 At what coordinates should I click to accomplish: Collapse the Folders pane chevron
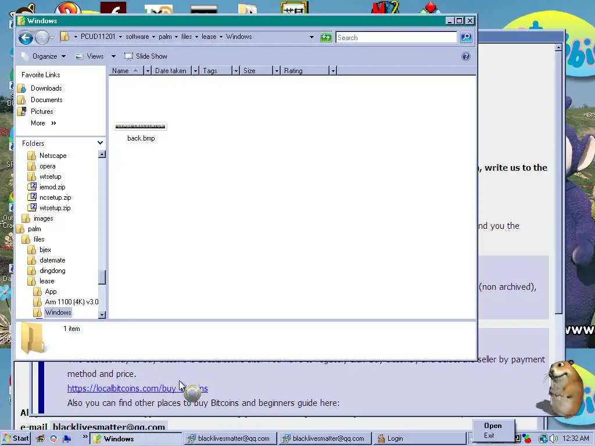[x=100, y=143]
